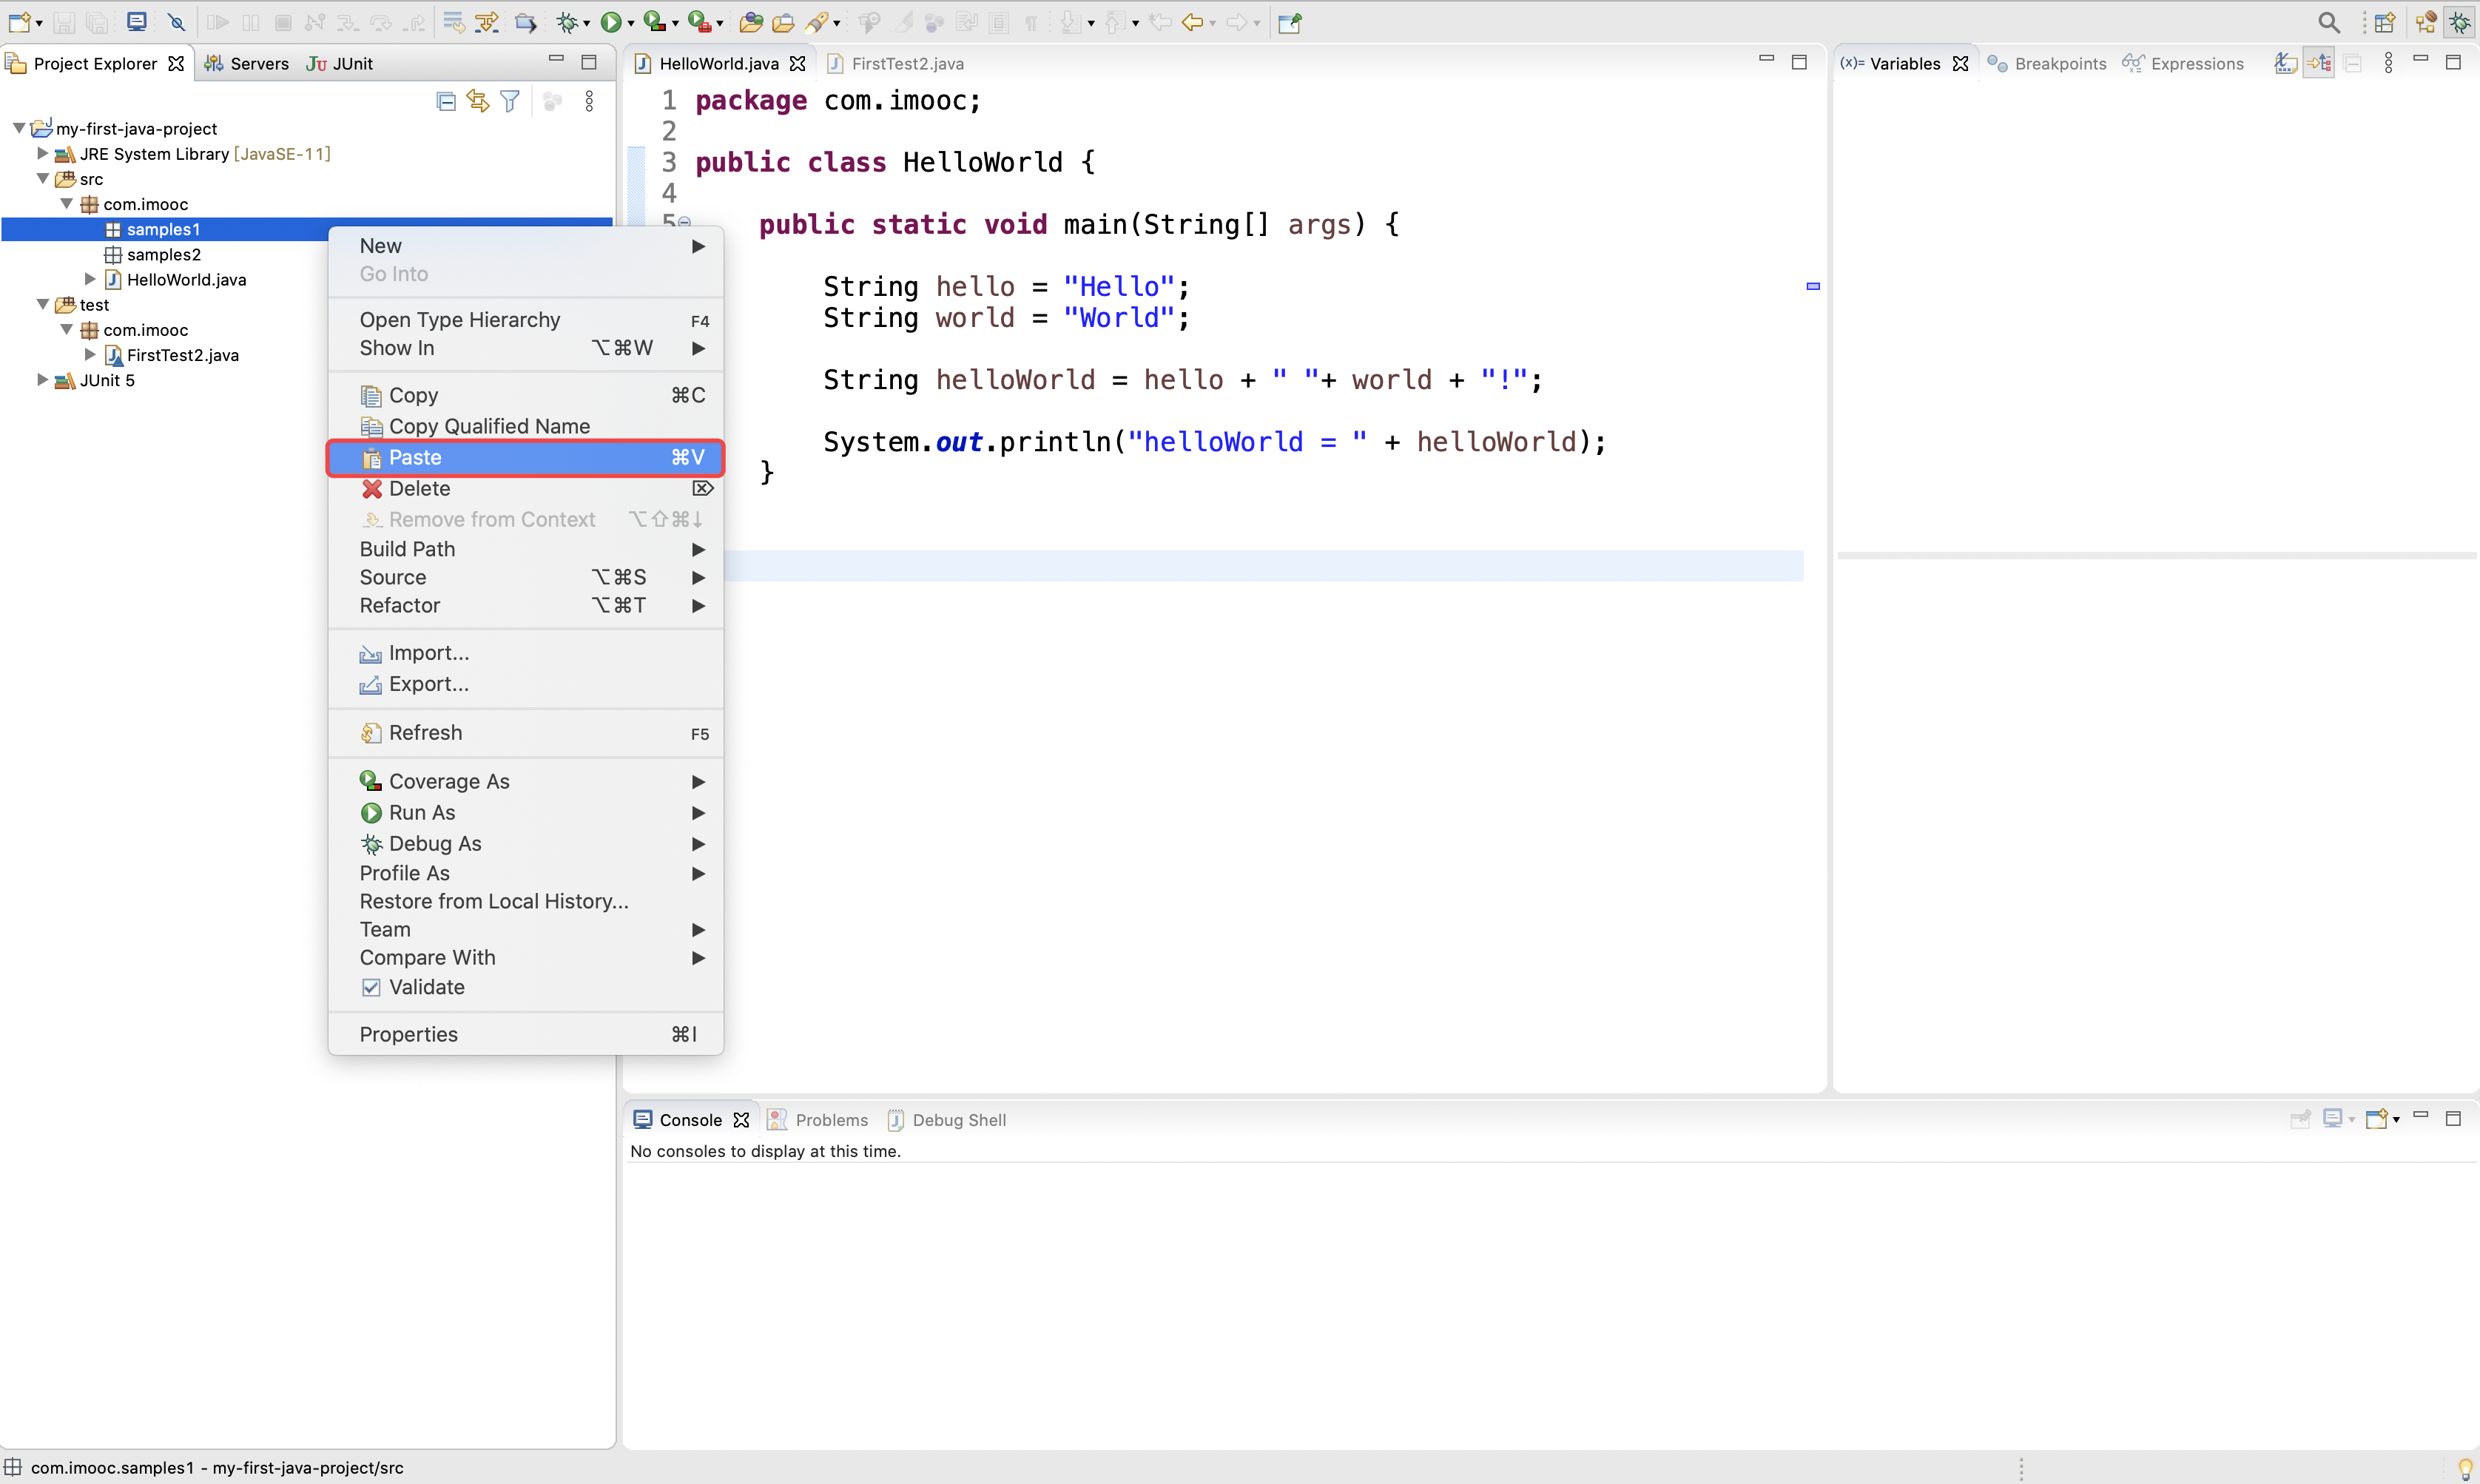2480x1484 pixels.
Task: Click the green Run button in toolbar
Action: click(610, 22)
